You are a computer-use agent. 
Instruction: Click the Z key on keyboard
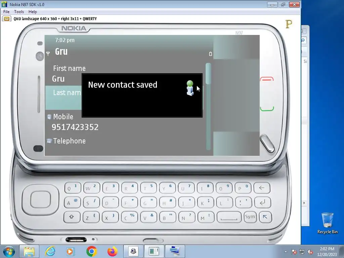pos(91,217)
